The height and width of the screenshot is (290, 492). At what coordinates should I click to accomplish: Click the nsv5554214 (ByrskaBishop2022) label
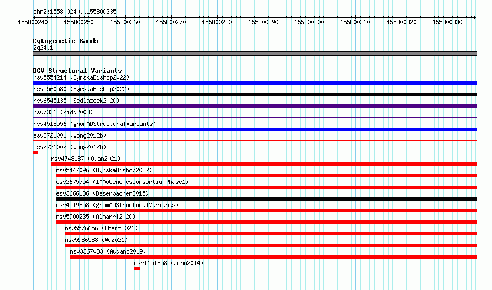pyautogui.click(x=81, y=77)
